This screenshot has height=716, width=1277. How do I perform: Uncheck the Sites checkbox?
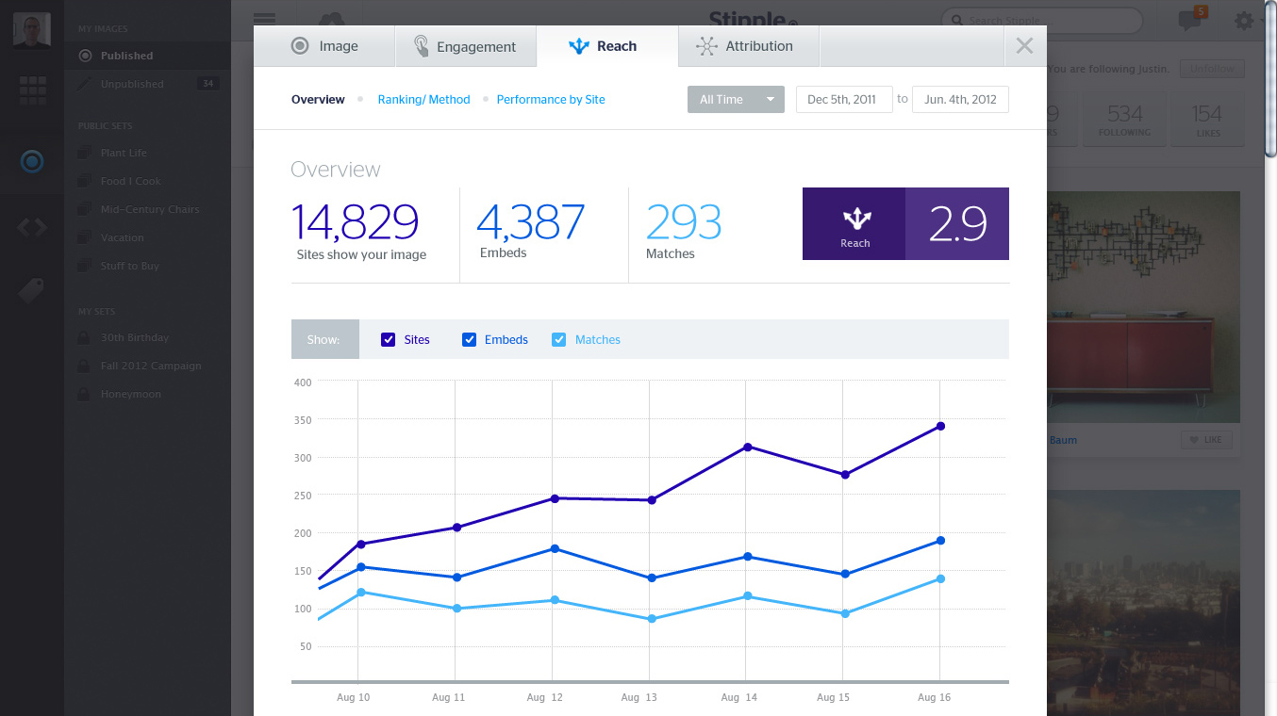pyautogui.click(x=388, y=340)
